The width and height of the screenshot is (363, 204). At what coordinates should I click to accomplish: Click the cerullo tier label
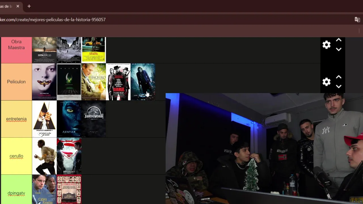[x=16, y=156]
